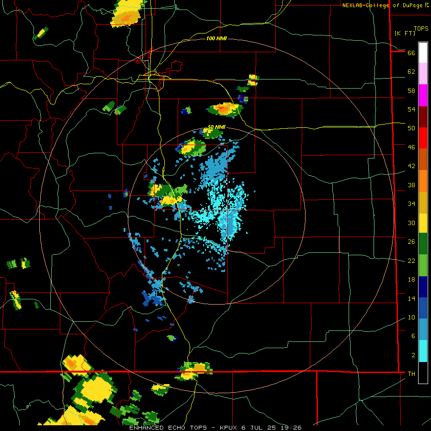Select the 42 value on the legend
Screen dimensions: 431x431
411,166
